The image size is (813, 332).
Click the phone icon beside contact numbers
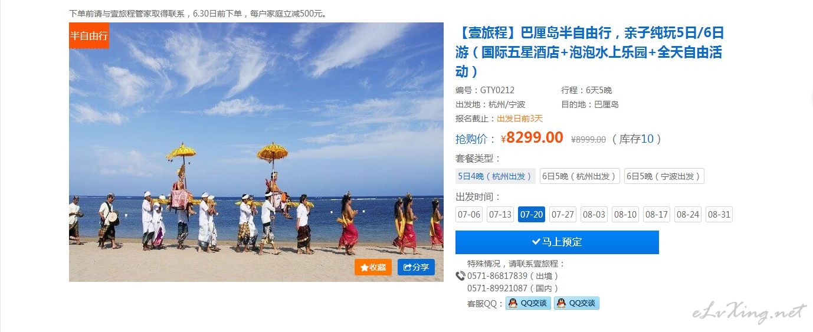[x=460, y=276]
